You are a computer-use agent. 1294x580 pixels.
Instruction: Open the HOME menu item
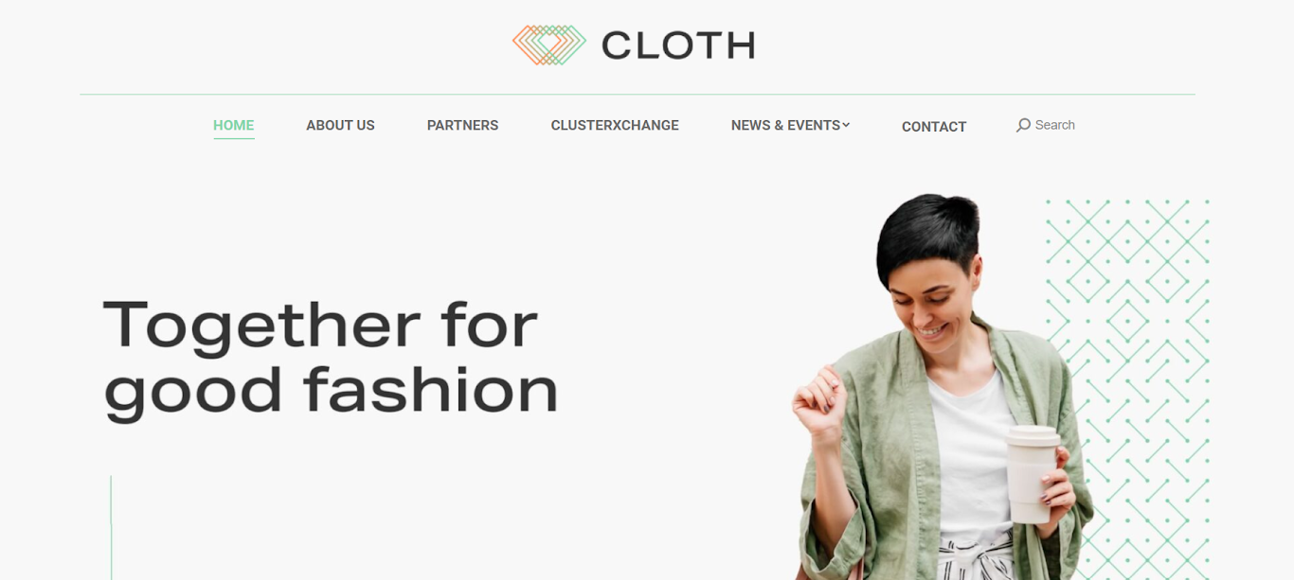(234, 125)
